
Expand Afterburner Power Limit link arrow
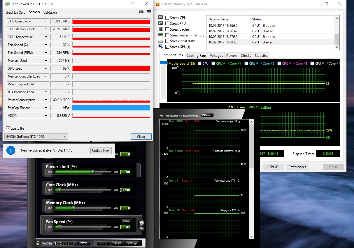(139, 170)
